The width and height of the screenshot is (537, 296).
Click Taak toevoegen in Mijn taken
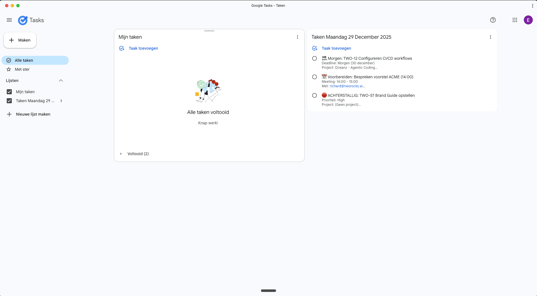point(143,48)
